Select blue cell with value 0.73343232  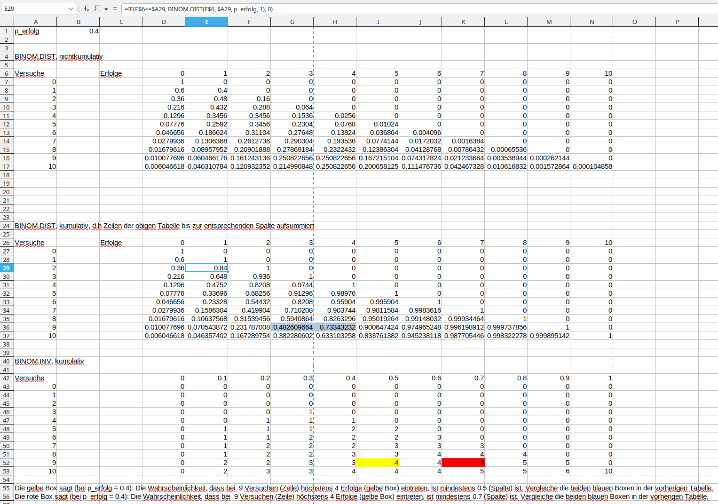pyautogui.click(x=335, y=327)
